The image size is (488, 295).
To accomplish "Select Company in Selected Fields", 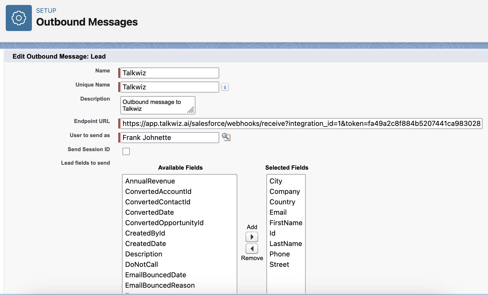I will pos(286,192).
